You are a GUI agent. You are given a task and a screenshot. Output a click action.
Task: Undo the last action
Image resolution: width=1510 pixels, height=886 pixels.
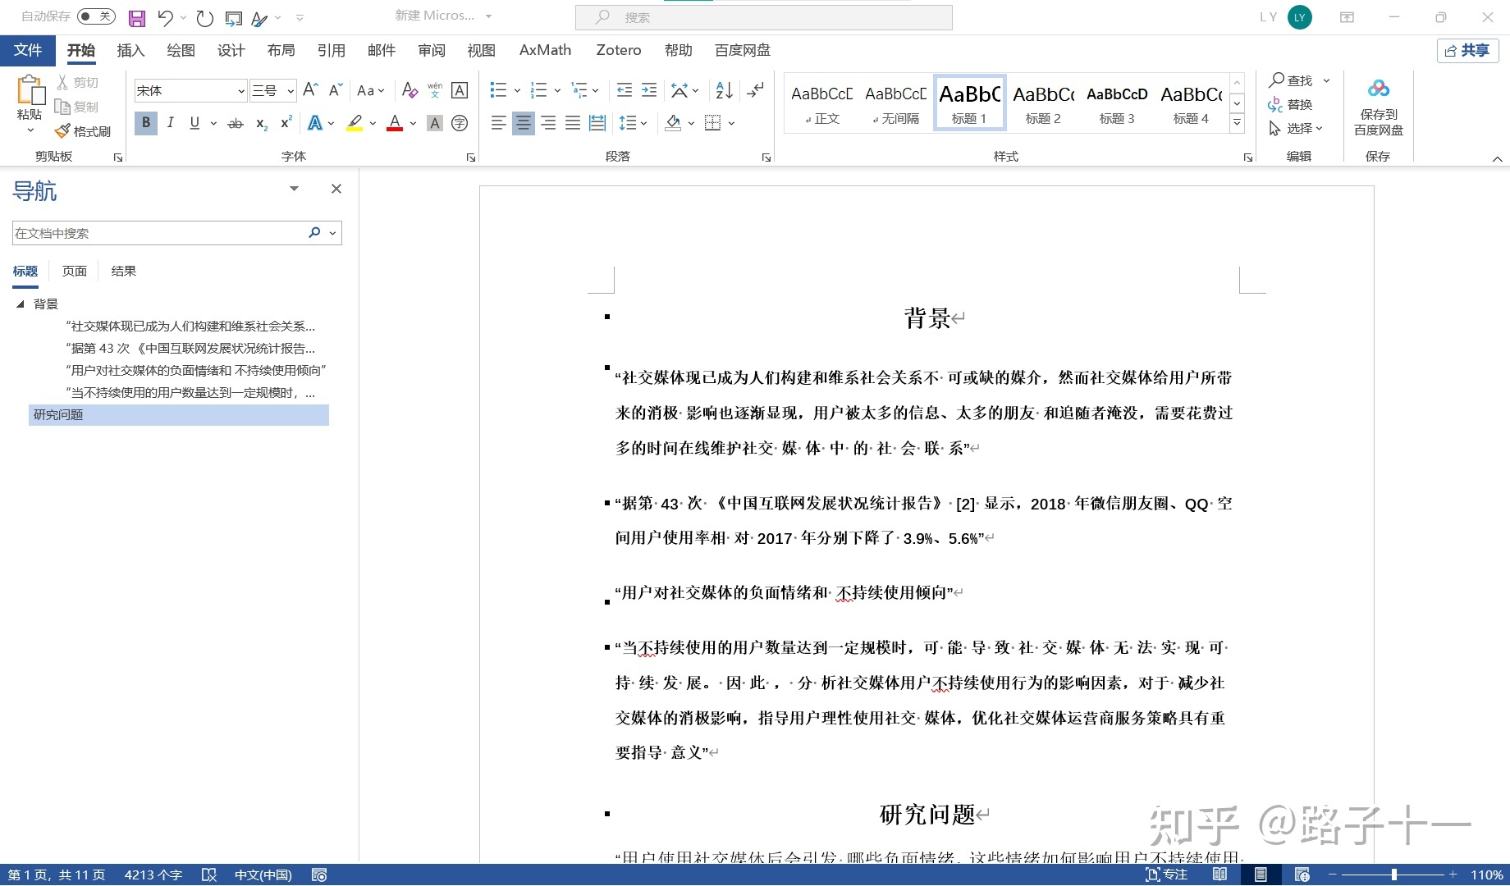165,17
